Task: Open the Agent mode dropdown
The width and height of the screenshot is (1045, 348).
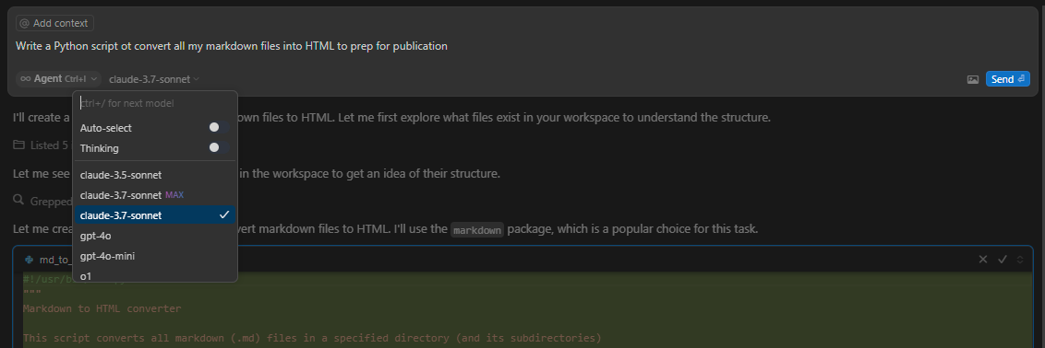Action: 59,79
